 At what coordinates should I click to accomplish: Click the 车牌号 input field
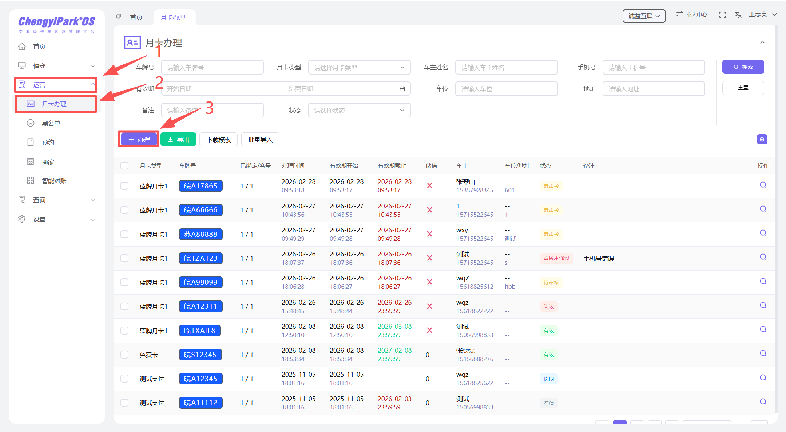212,68
